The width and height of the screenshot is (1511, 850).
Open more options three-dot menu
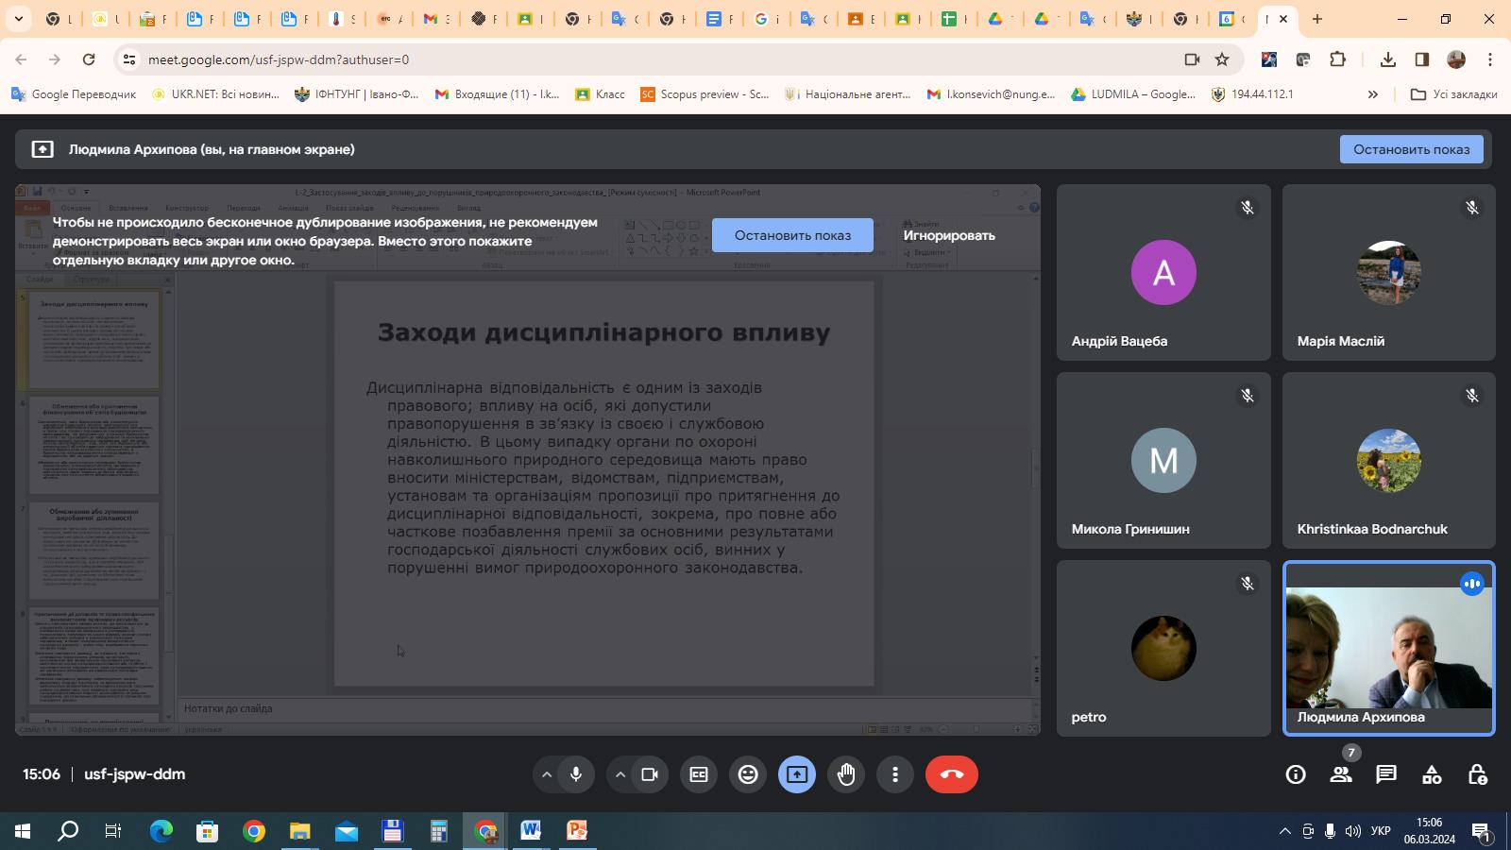pyautogui.click(x=894, y=773)
